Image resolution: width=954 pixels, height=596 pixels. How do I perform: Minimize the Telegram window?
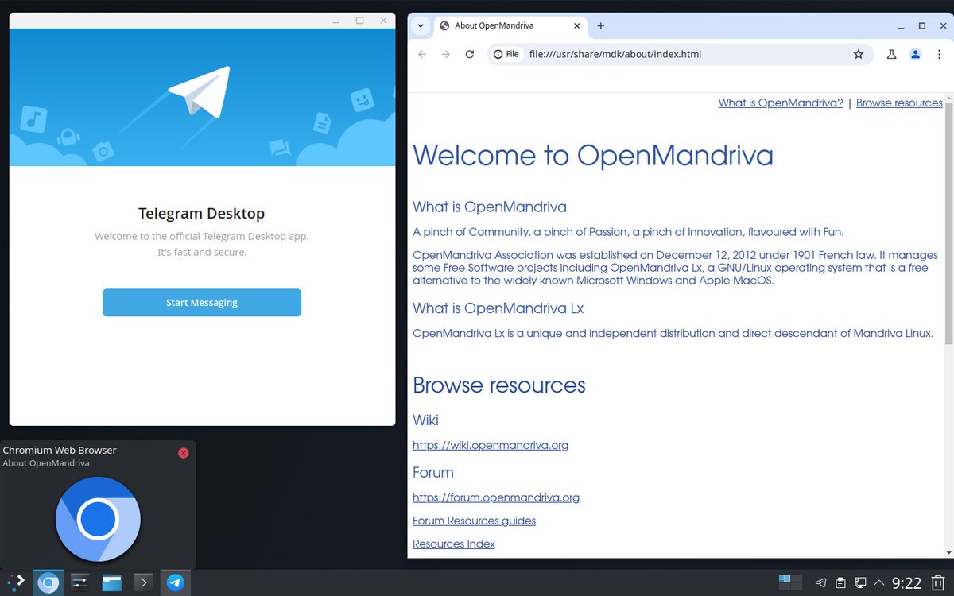pos(335,21)
